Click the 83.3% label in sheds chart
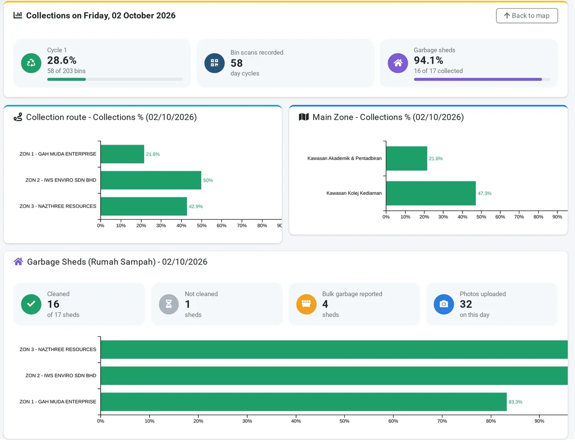The image size is (575, 442). click(x=515, y=402)
